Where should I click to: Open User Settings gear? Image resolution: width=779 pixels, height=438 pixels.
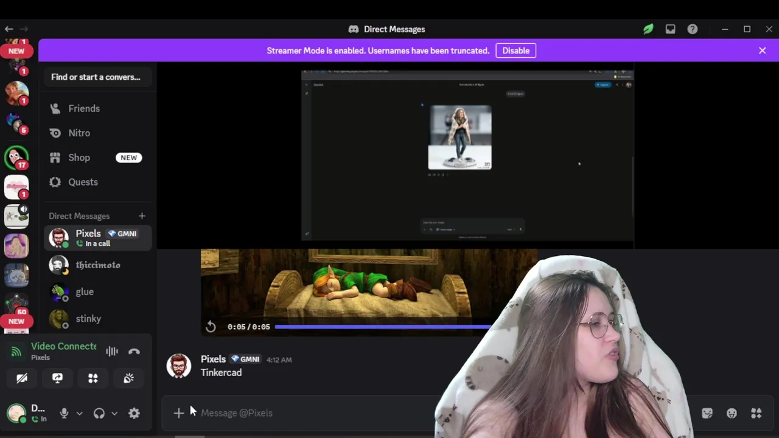coord(134,413)
